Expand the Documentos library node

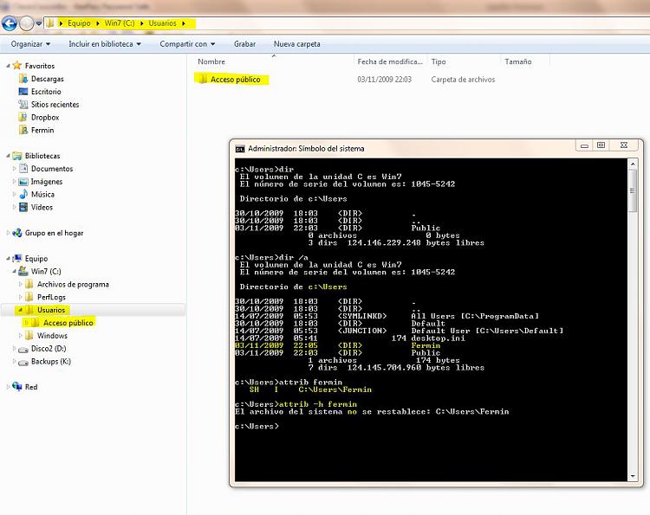pyautogui.click(x=14, y=169)
